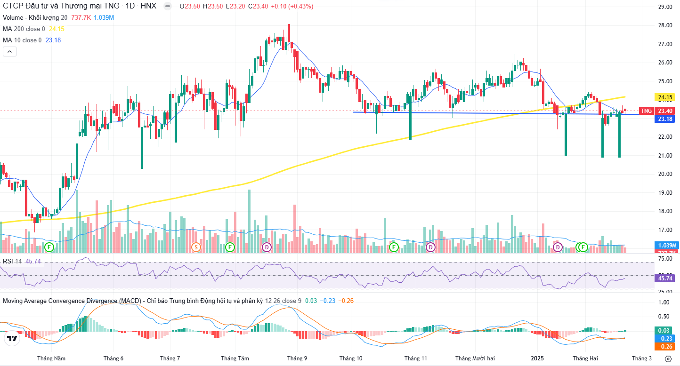Click the purple 45.74 RSI value tag

tap(665, 278)
